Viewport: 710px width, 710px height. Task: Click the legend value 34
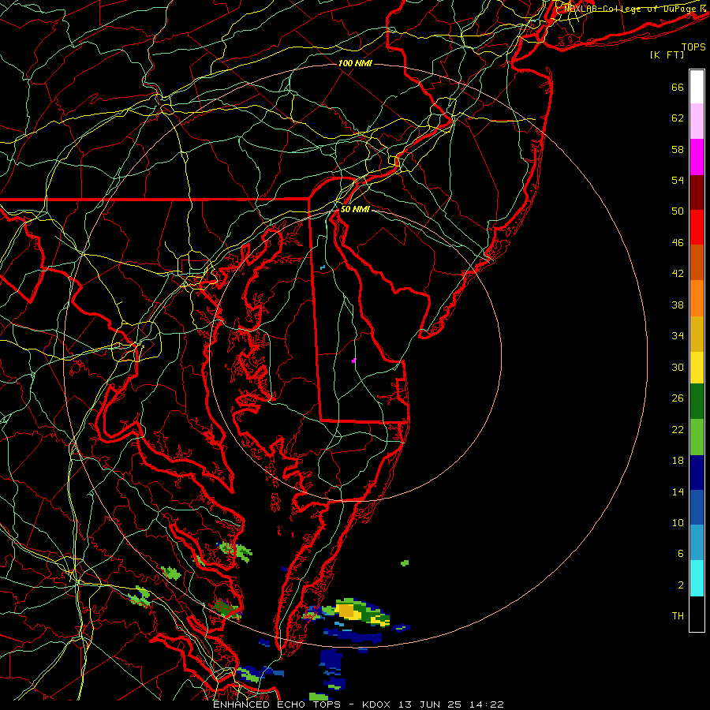coord(678,336)
